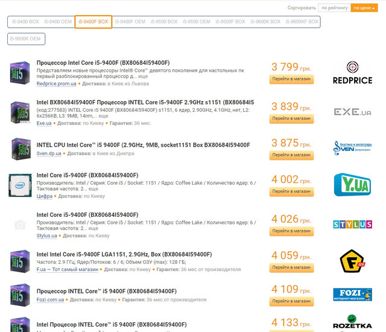Select the i5-9400F BOX tab
Screen dimensions: 386x332
93,22
